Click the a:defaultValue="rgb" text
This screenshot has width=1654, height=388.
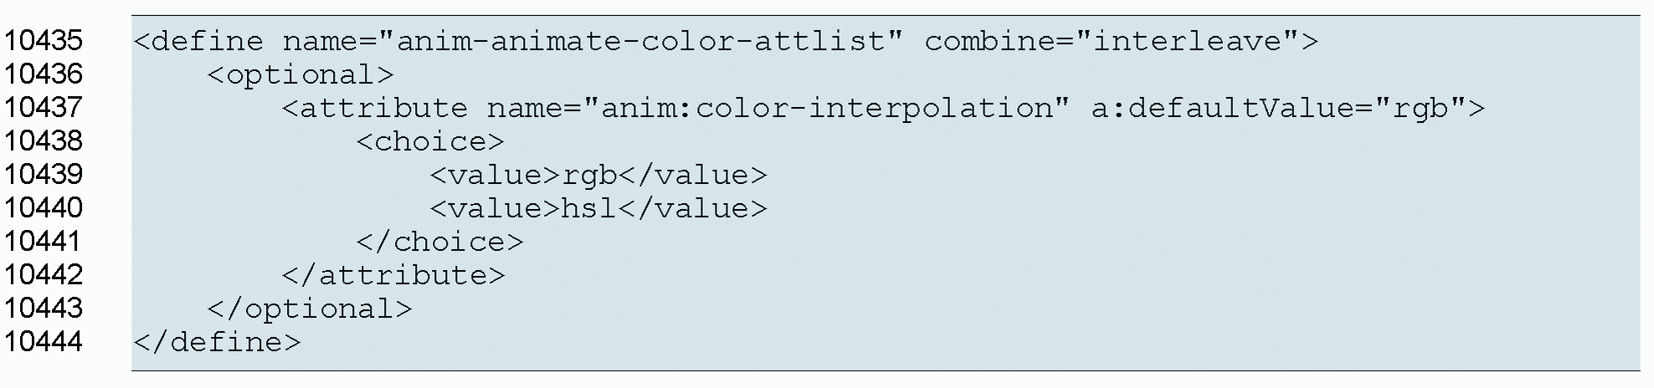coord(1278,108)
